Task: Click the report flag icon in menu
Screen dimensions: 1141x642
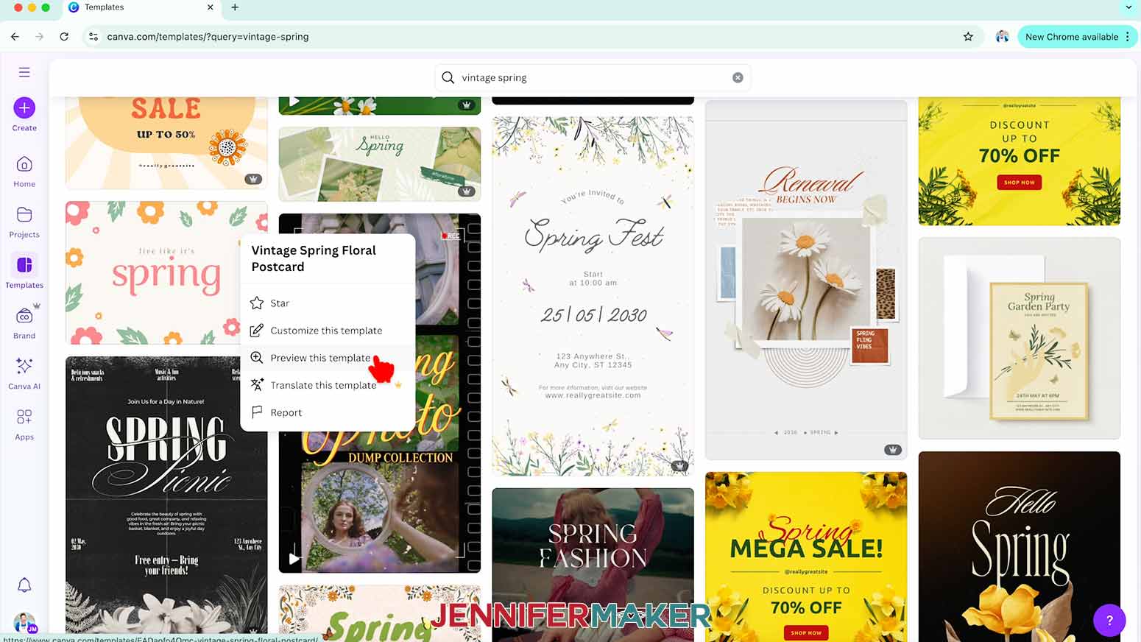Action: pos(257,412)
